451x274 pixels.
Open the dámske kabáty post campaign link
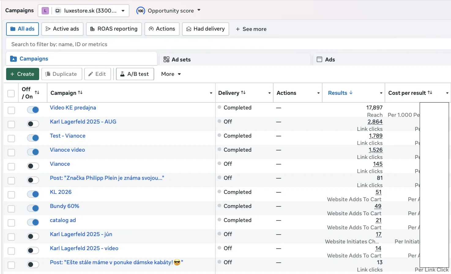click(x=116, y=262)
